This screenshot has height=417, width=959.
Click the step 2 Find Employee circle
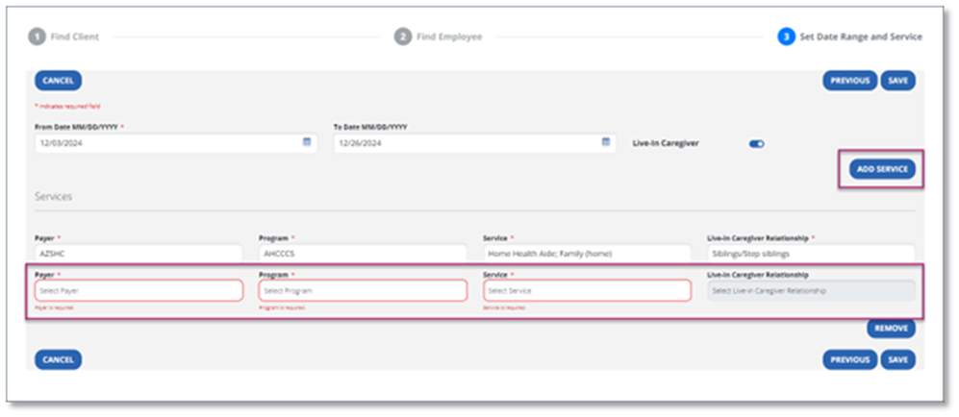pos(402,37)
